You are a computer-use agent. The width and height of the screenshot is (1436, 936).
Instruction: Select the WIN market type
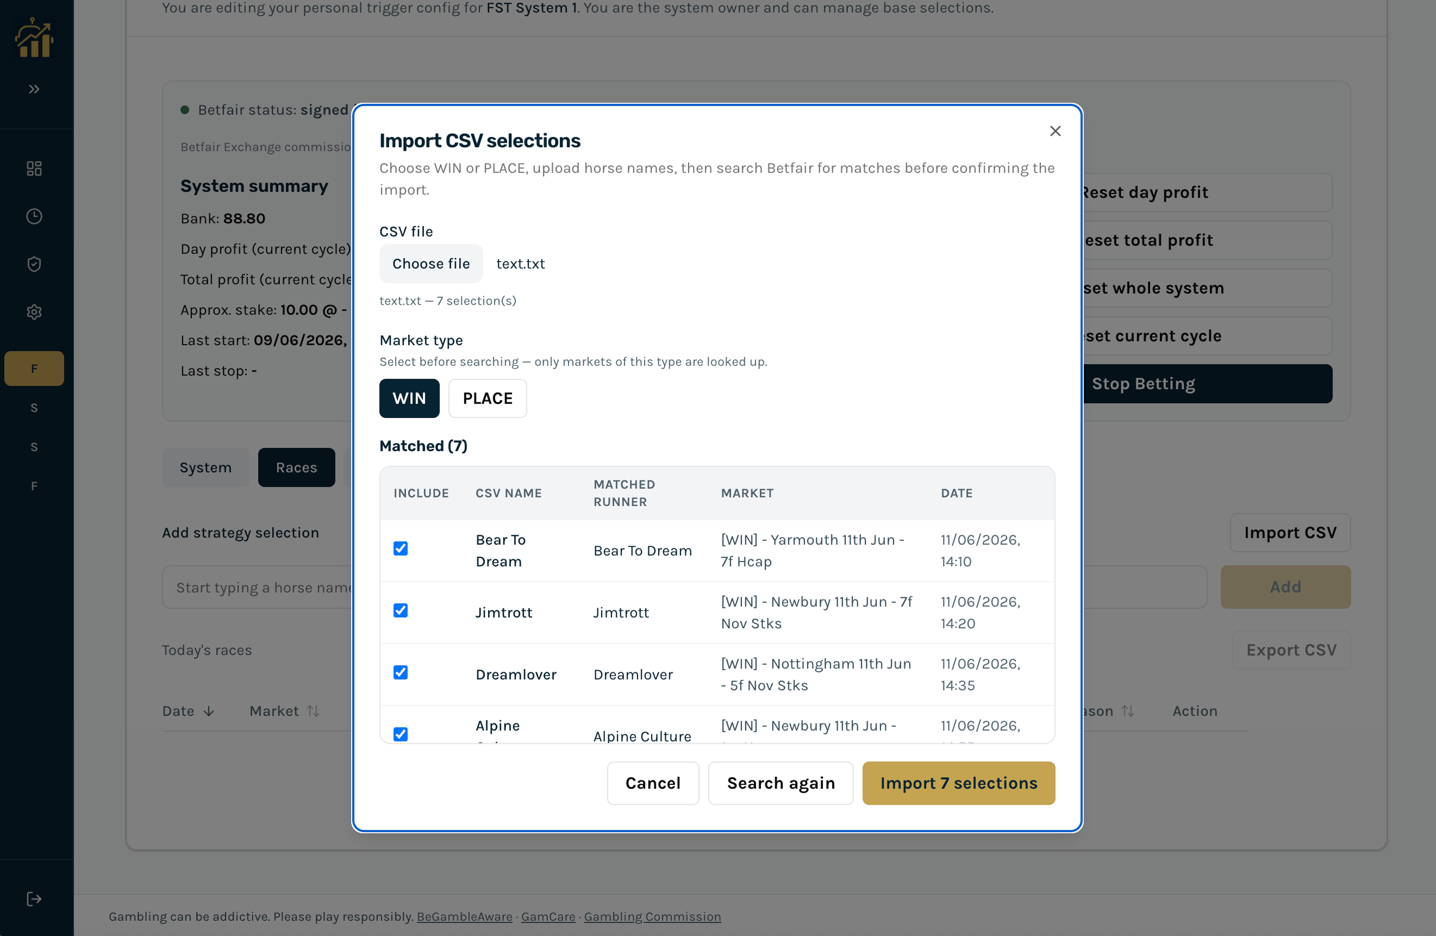coord(409,398)
